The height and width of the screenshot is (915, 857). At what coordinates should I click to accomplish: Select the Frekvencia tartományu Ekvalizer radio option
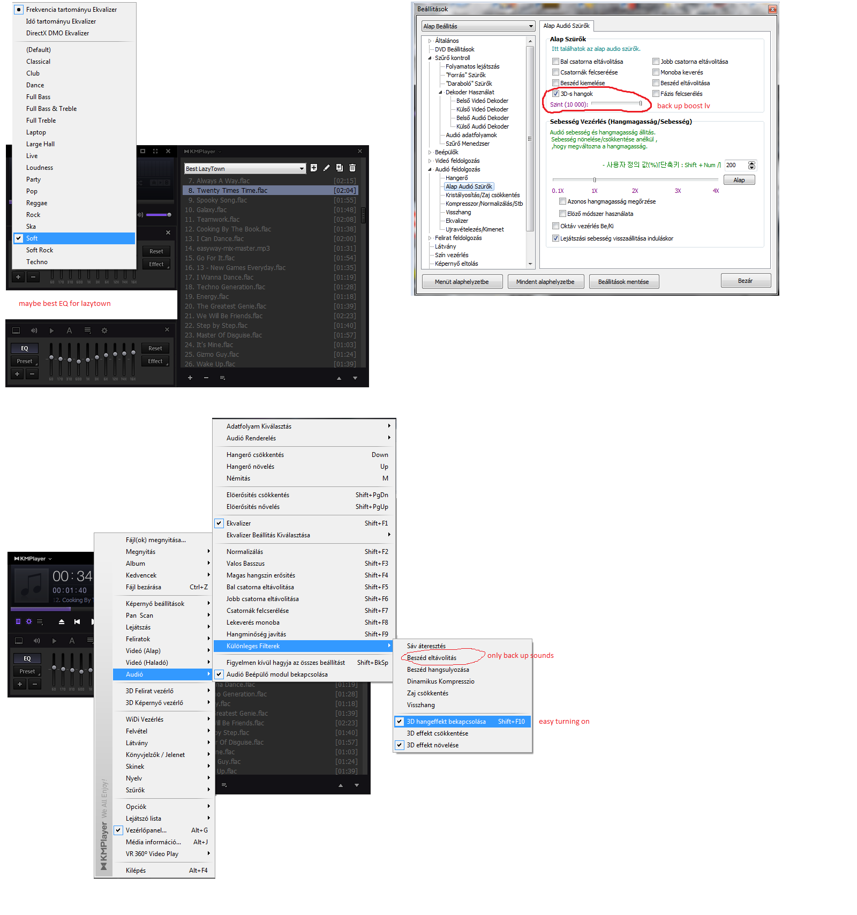coord(19,10)
